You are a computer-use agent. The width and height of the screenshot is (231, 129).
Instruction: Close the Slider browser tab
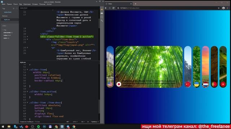(131, 4)
